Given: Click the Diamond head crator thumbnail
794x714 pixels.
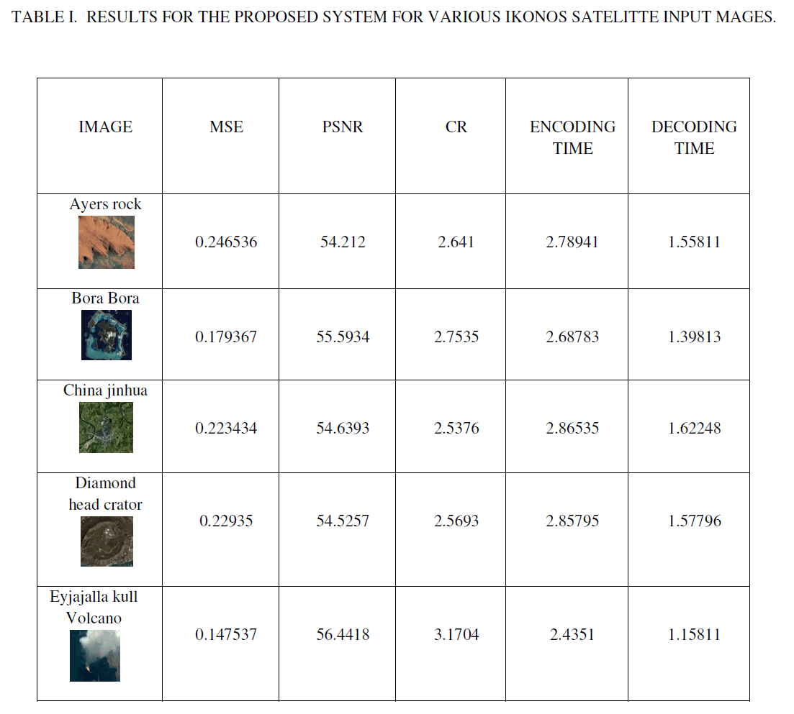Looking at the screenshot, I should [x=107, y=541].
